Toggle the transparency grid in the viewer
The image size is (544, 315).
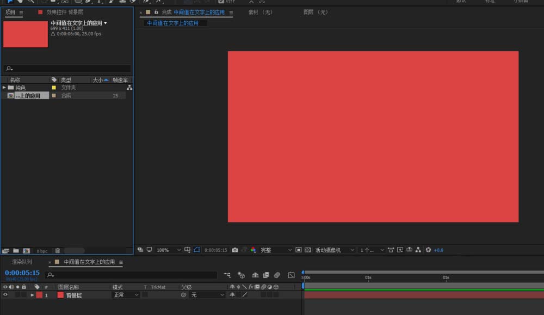click(x=308, y=250)
